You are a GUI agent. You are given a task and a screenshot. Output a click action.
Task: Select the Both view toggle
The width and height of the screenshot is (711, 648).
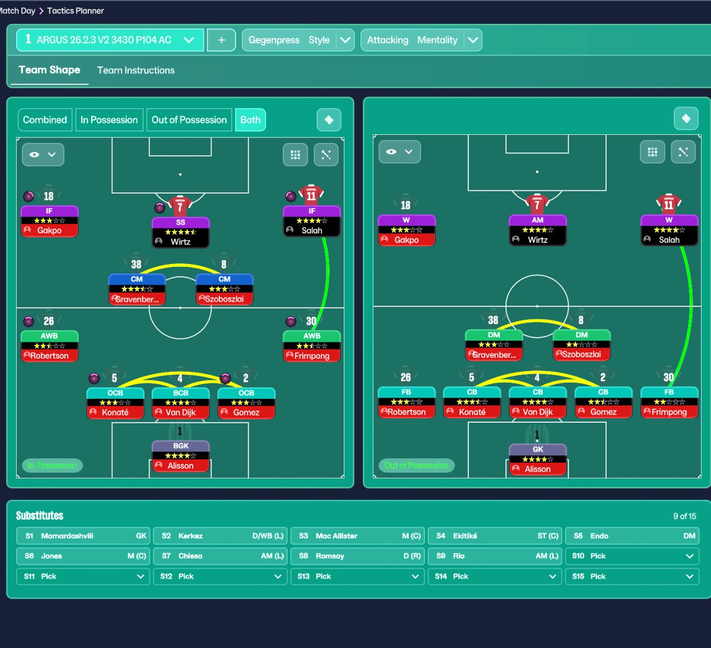point(251,120)
